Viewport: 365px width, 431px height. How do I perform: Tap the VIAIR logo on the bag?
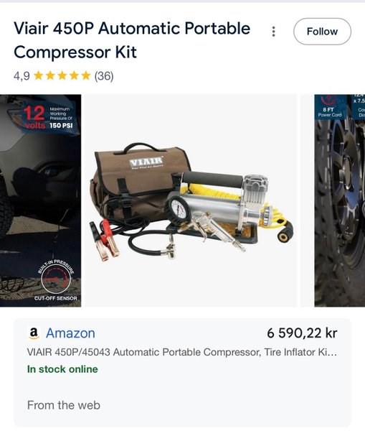[x=146, y=162]
